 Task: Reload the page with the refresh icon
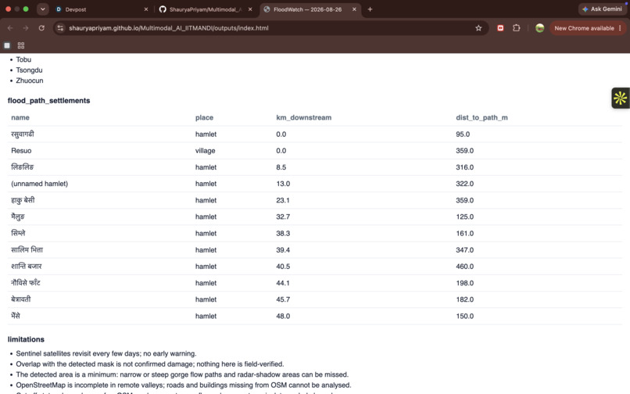point(41,28)
